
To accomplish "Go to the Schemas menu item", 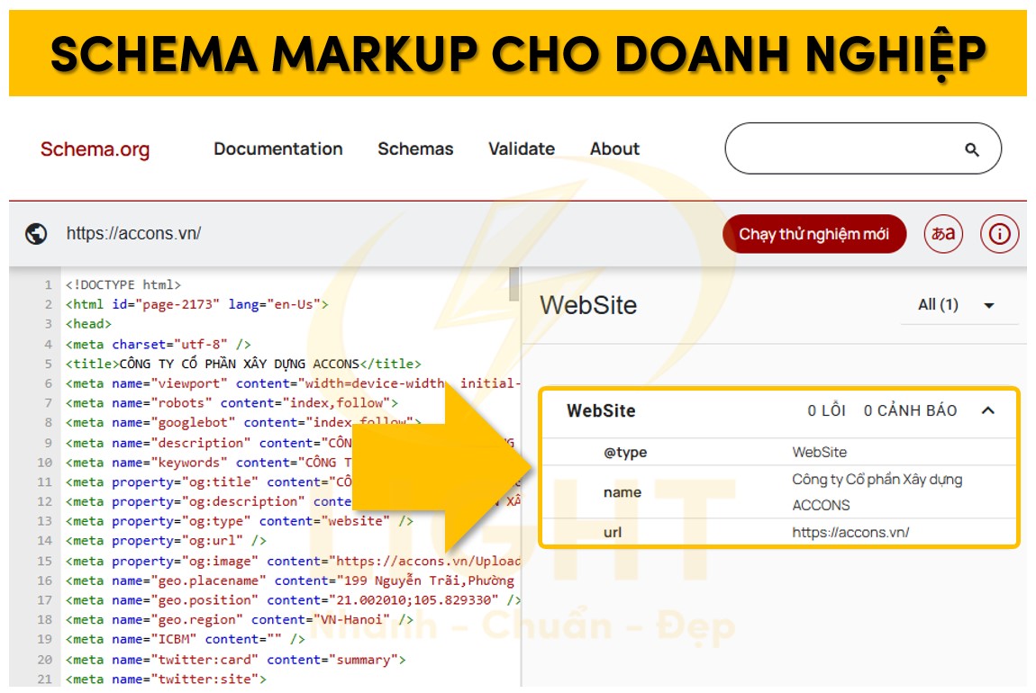I will pyautogui.click(x=415, y=148).
